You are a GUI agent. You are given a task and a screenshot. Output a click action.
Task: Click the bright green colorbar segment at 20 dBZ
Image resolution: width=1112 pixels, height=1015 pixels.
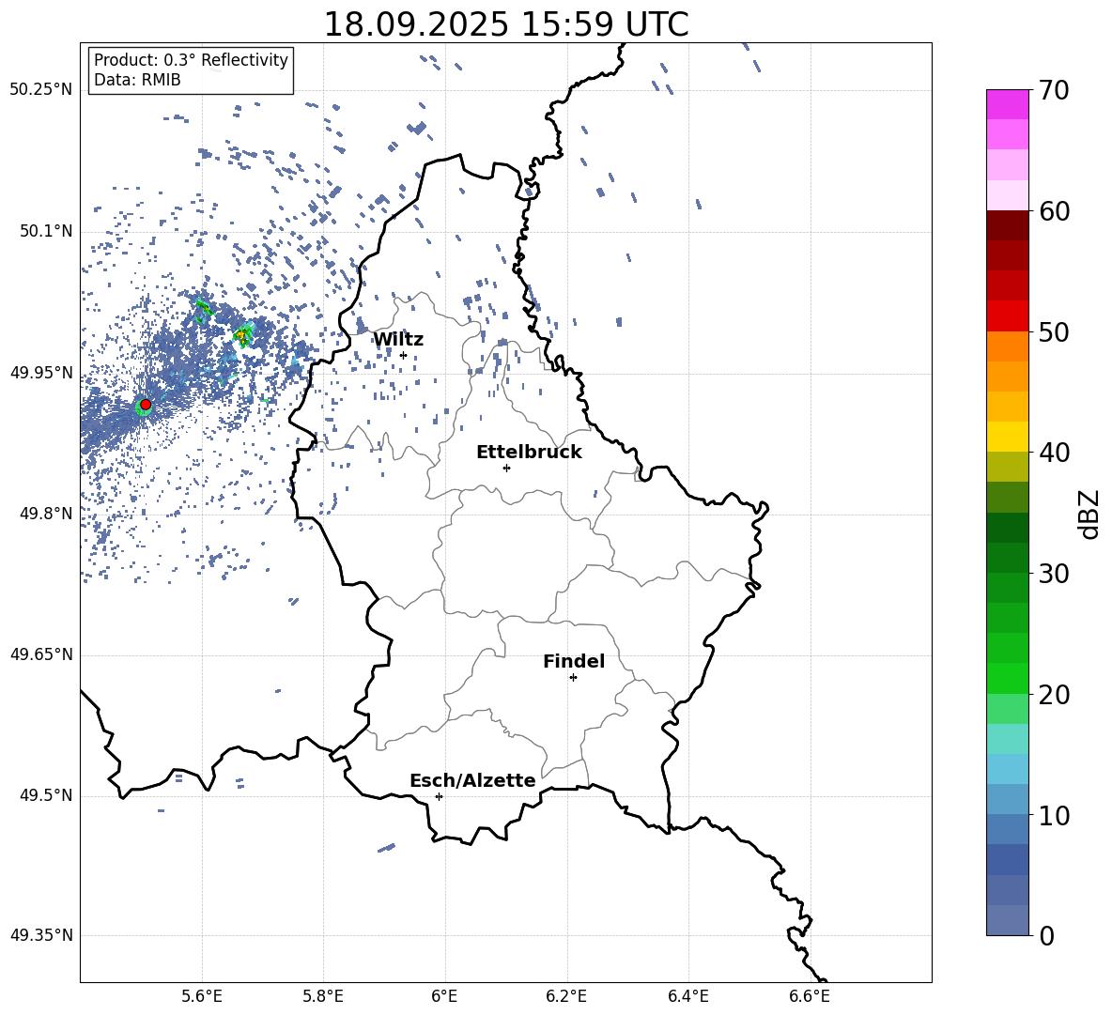coord(1008,678)
